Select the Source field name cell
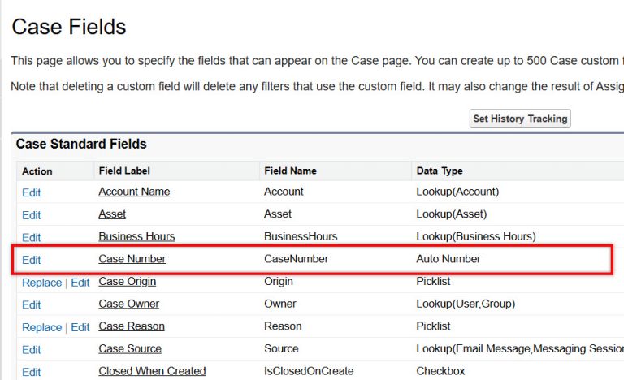Screen dimensions: 624x380 click(x=281, y=348)
